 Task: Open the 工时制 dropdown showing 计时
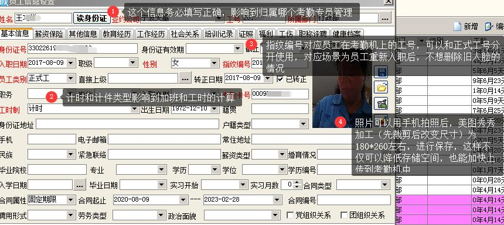pos(135,109)
